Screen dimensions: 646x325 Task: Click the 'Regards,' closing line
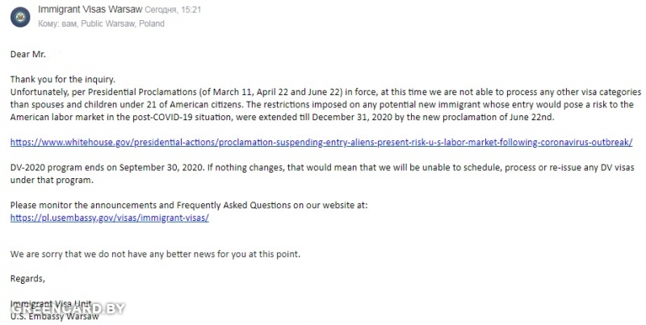(27, 278)
